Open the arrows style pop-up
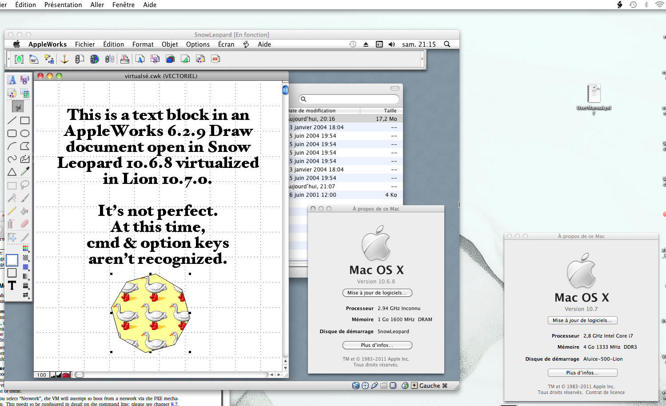This screenshot has height=406, width=666. coord(26,295)
